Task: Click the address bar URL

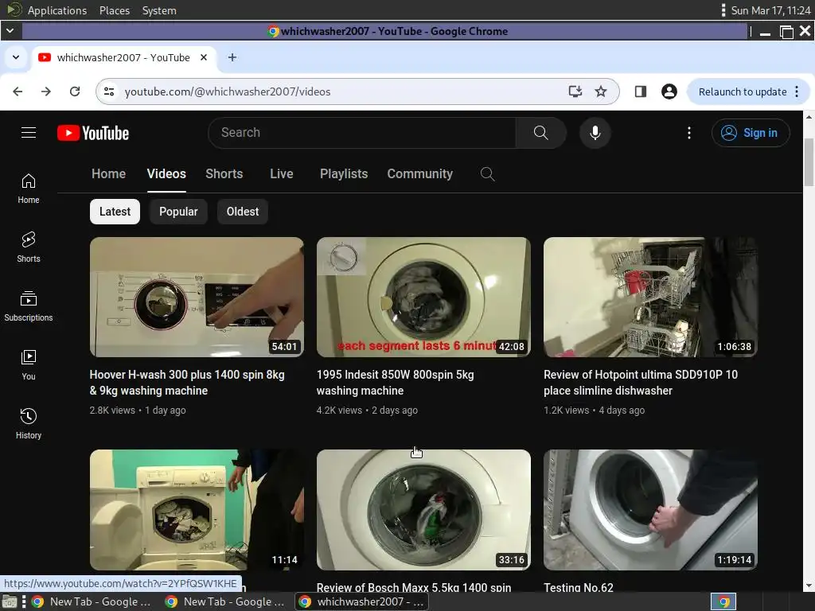Action: pos(228,91)
